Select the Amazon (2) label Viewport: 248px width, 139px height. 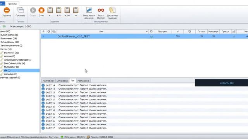[9, 56]
